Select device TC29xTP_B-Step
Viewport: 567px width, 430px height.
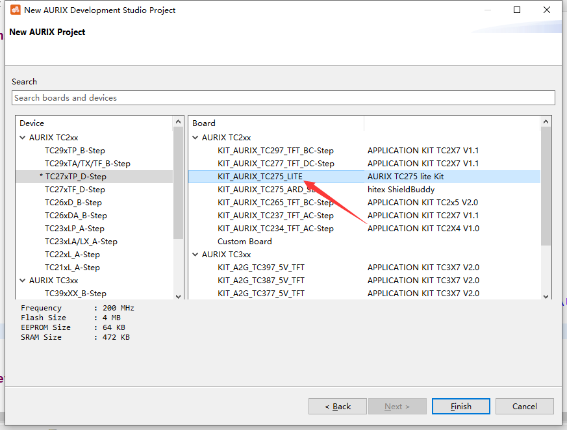(x=75, y=151)
